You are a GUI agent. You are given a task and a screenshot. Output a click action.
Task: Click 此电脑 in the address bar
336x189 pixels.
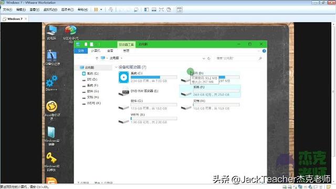[114, 58]
